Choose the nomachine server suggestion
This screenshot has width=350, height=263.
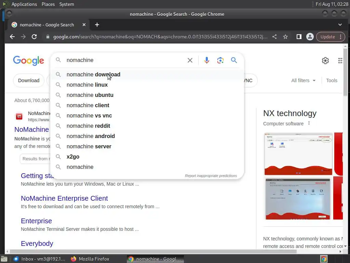click(x=147, y=147)
